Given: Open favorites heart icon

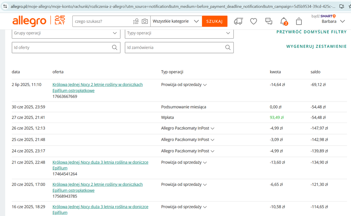Looking at the screenshot, I should point(253,21).
